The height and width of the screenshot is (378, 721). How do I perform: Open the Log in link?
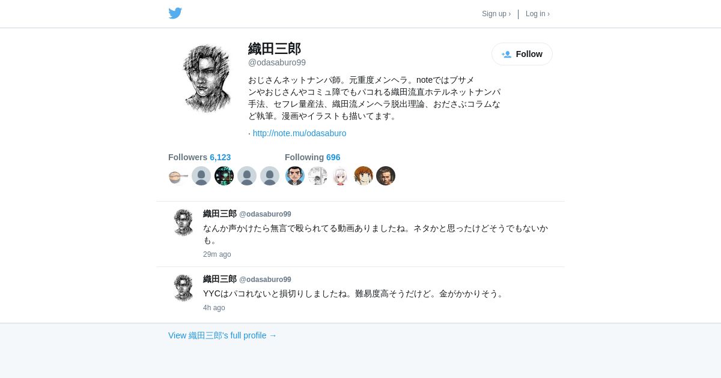[x=538, y=14]
